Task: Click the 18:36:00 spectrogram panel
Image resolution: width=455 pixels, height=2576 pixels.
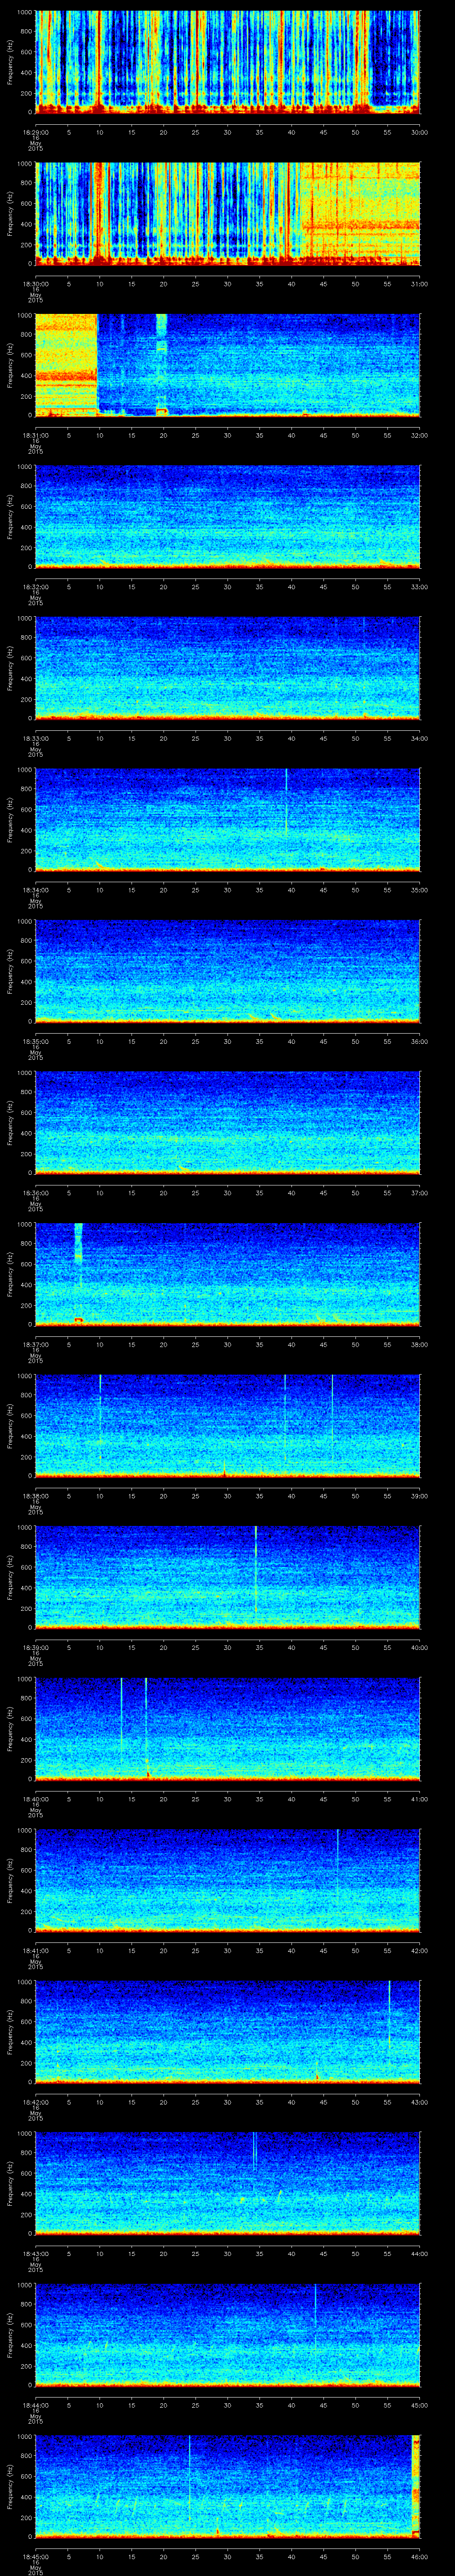Action: pyautogui.click(x=227, y=1123)
